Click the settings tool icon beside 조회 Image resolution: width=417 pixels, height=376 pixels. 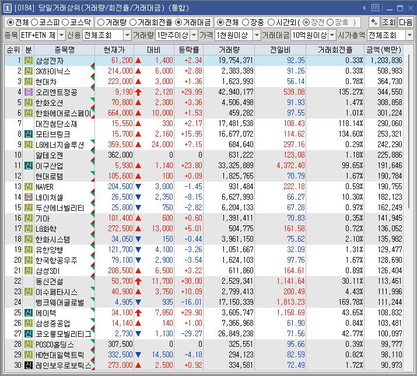tap(374, 22)
